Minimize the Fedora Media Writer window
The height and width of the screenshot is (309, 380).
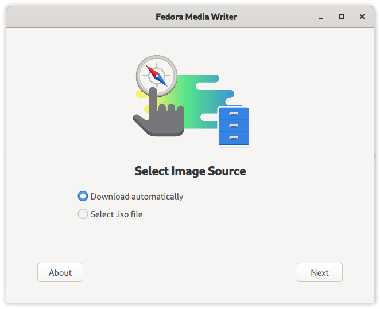tap(321, 17)
